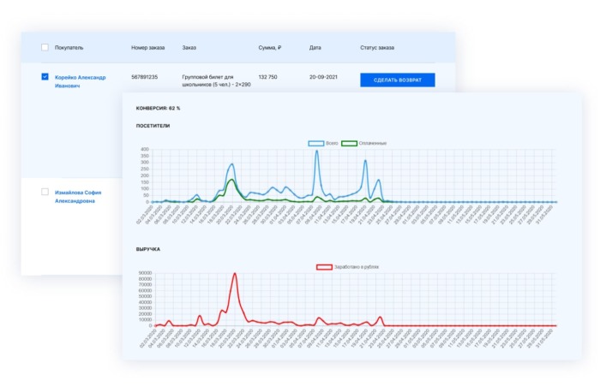Click the tallest blue peak in ПОСЕТИТЕЛИ chart
This screenshot has width=600, height=392.
coord(317,151)
